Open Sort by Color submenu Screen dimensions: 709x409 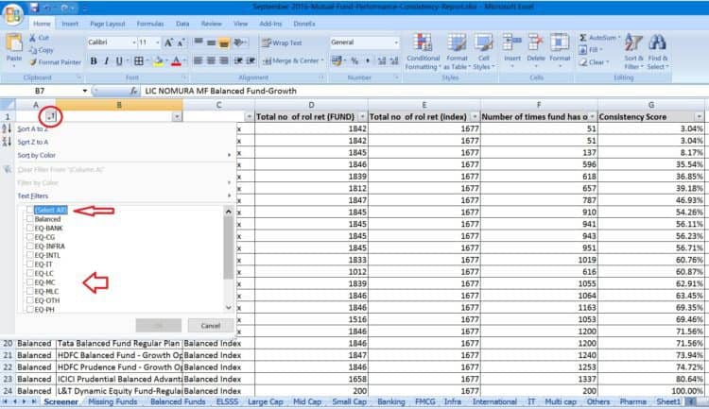125,156
